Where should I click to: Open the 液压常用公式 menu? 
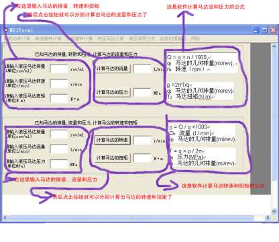click(142, 38)
